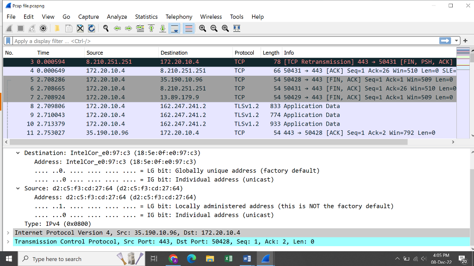Select the Locally administered address LG bit line
The image size is (474, 266).
click(x=214, y=206)
